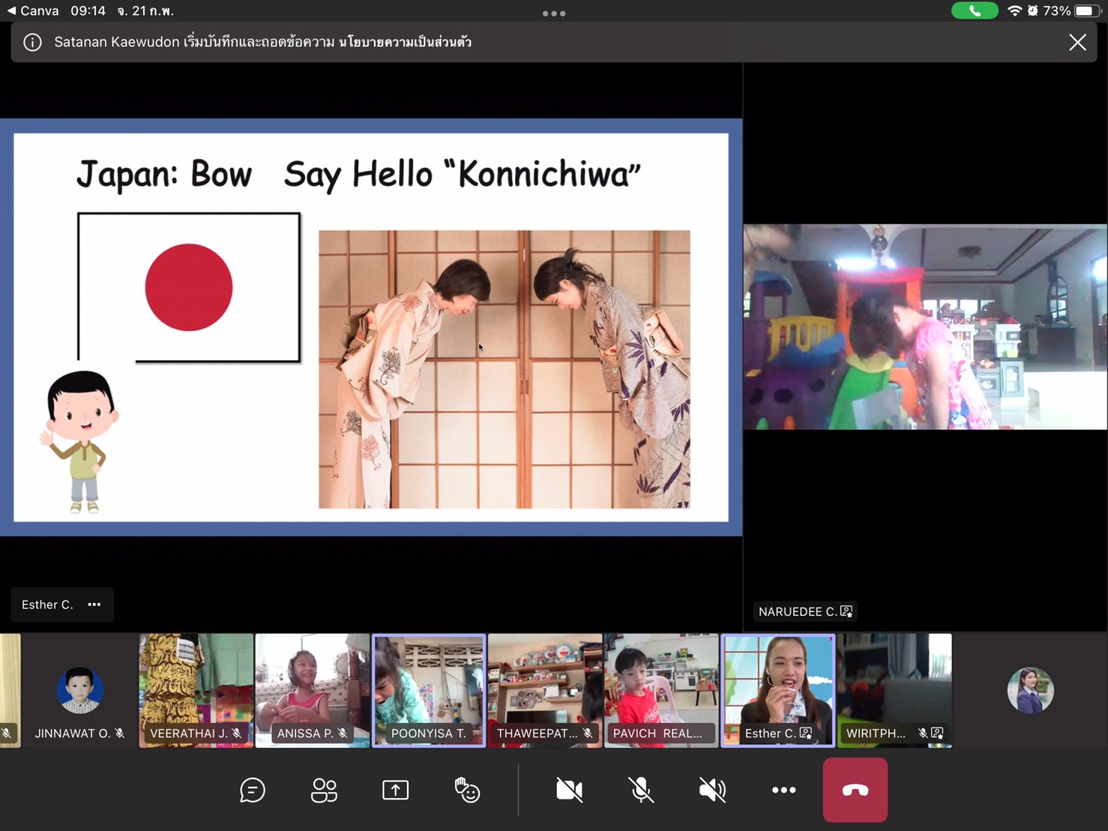1108x831 pixels.
Task: Show the participants list
Action: pos(324,790)
